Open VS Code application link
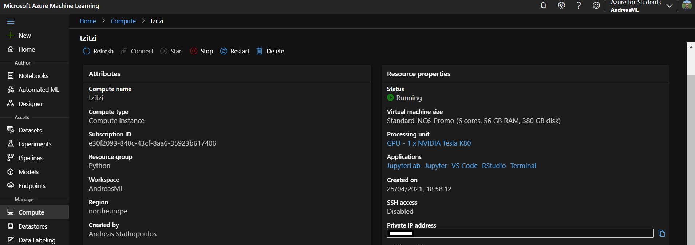 coord(465,166)
